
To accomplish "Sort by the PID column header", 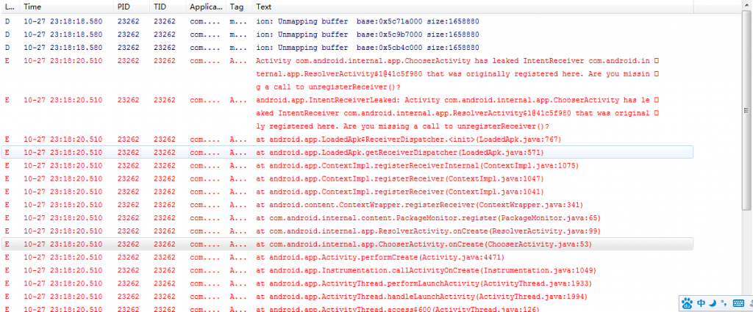I will tap(132, 7).
